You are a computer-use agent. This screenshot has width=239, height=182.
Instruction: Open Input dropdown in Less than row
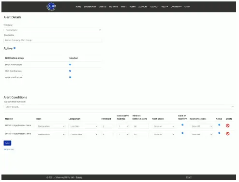point(51,127)
